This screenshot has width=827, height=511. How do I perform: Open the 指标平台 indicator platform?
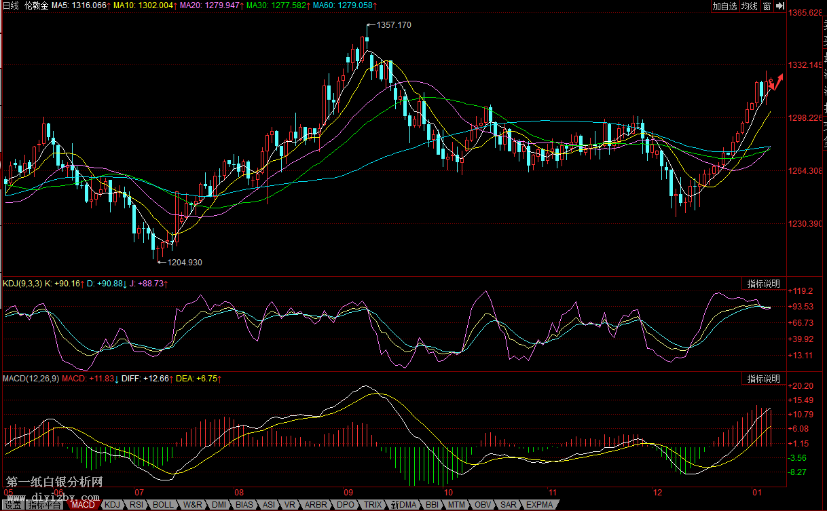[45, 505]
